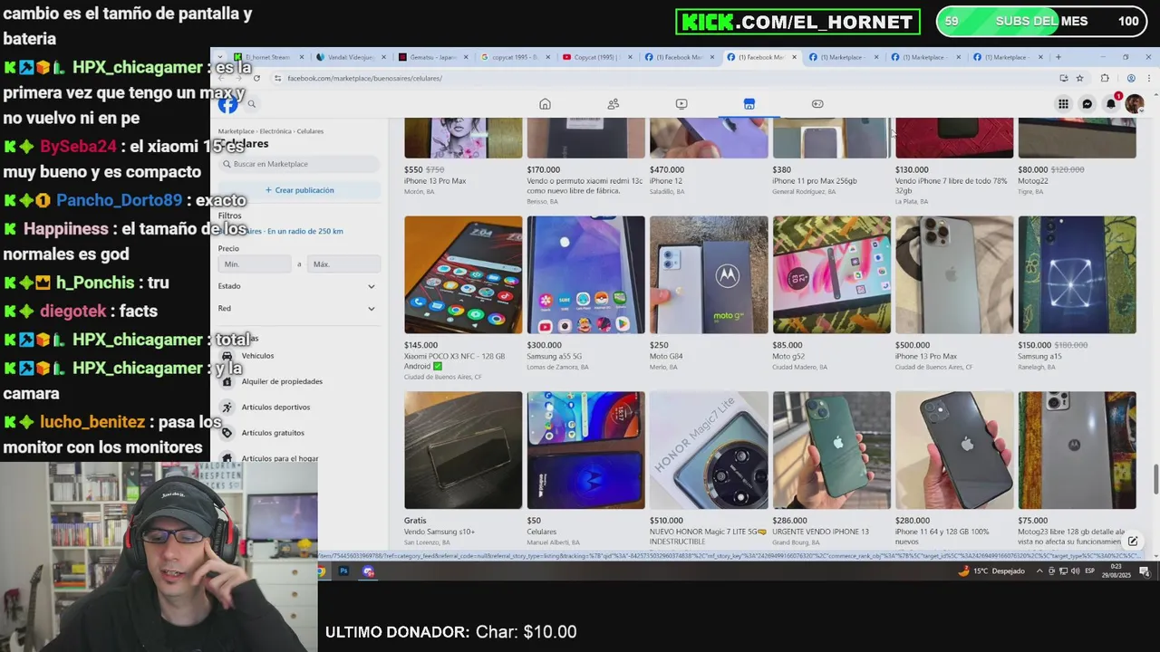Open the Facebook grid menu icon
Screen dimensions: 1160x652
coord(1063,104)
